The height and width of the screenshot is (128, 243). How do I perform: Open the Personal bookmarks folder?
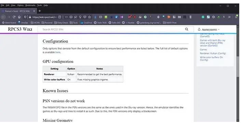(47, 23)
